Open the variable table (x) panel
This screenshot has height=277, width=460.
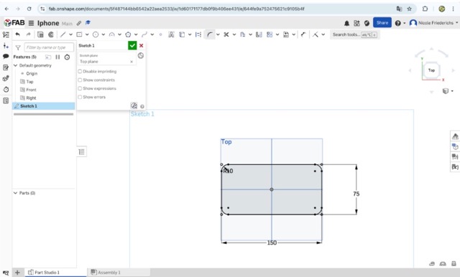point(455,167)
